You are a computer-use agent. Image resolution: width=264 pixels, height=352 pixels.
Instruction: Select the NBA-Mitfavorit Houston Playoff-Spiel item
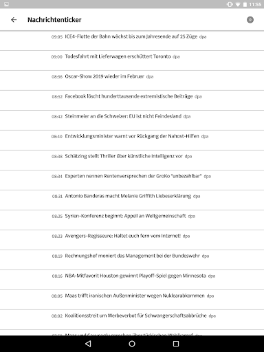pyautogui.click(x=132, y=280)
